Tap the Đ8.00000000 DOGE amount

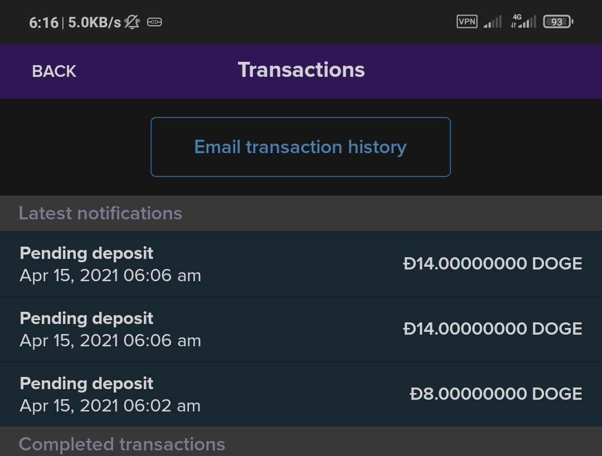[x=496, y=394]
